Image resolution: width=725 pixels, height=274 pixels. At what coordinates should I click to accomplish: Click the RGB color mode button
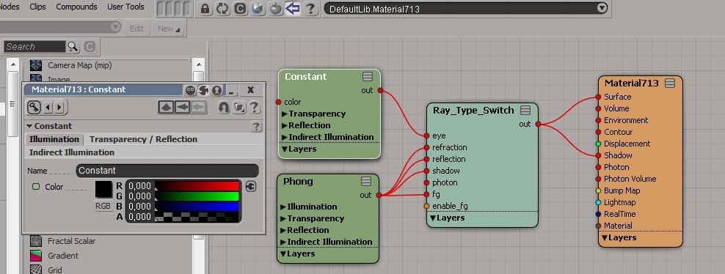(103, 206)
